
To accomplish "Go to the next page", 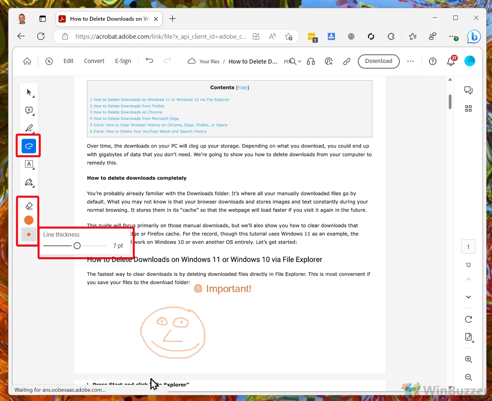I will pos(468,297).
